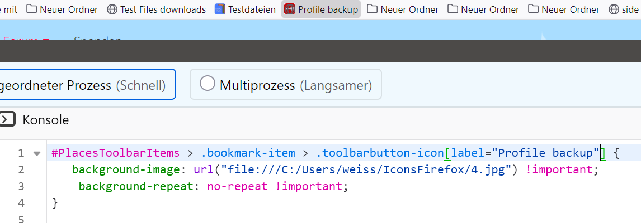Click line number 4 in the gutter
Viewport: 641px width, 223px height.
tap(21, 203)
